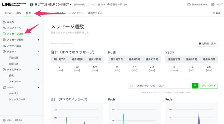Switch to the ホーム tab
Screen dimensions: 224x124
click(x=8, y=13)
